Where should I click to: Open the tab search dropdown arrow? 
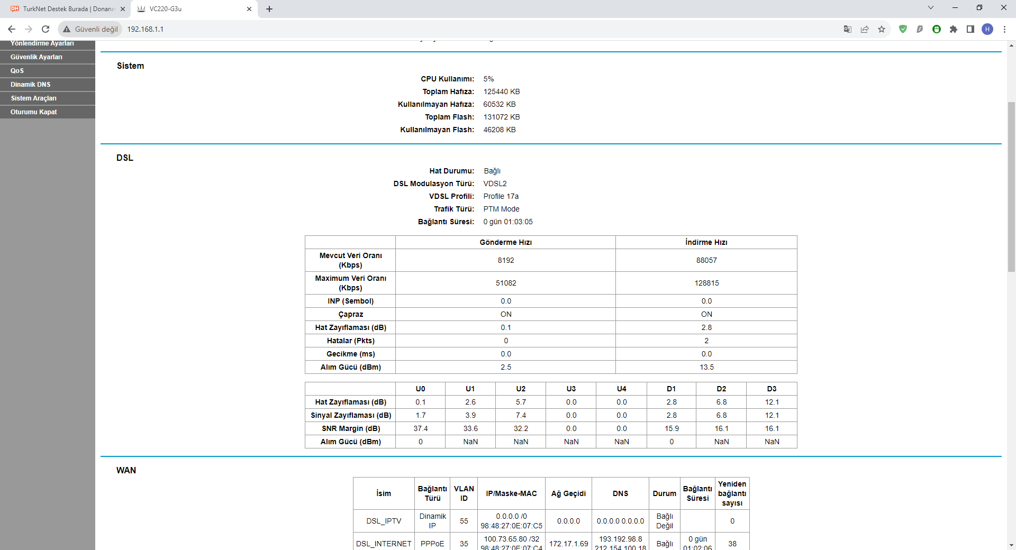click(x=931, y=7)
